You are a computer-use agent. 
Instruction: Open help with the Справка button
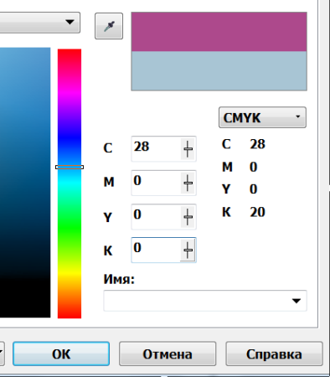click(x=274, y=354)
